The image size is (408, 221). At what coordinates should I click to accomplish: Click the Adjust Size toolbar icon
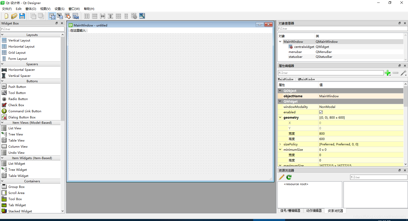142,16
